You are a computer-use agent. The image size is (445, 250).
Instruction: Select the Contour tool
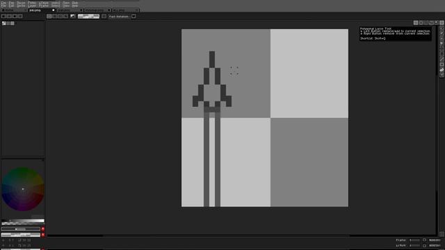[x=442, y=69]
